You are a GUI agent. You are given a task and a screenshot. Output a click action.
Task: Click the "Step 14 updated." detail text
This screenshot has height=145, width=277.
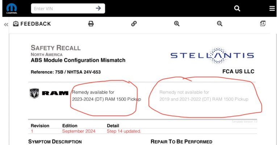124,131
